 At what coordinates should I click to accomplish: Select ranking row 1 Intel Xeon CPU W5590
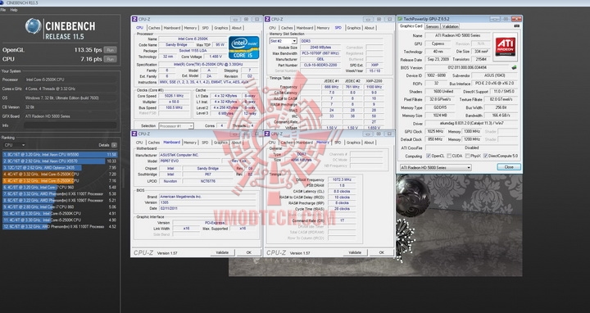point(60,154)
